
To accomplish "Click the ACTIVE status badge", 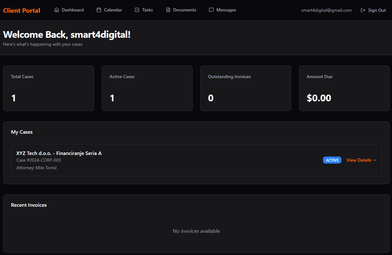I will pyautogui.click(x=332, y=160).
